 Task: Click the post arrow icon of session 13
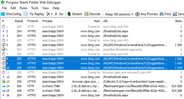click(x=4, y=81)
